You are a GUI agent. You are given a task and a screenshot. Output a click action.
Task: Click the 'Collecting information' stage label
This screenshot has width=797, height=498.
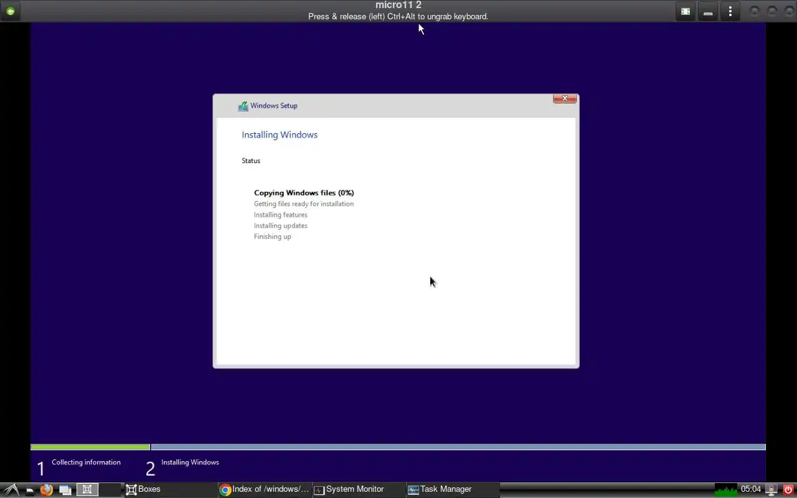[x=86, y=463]
